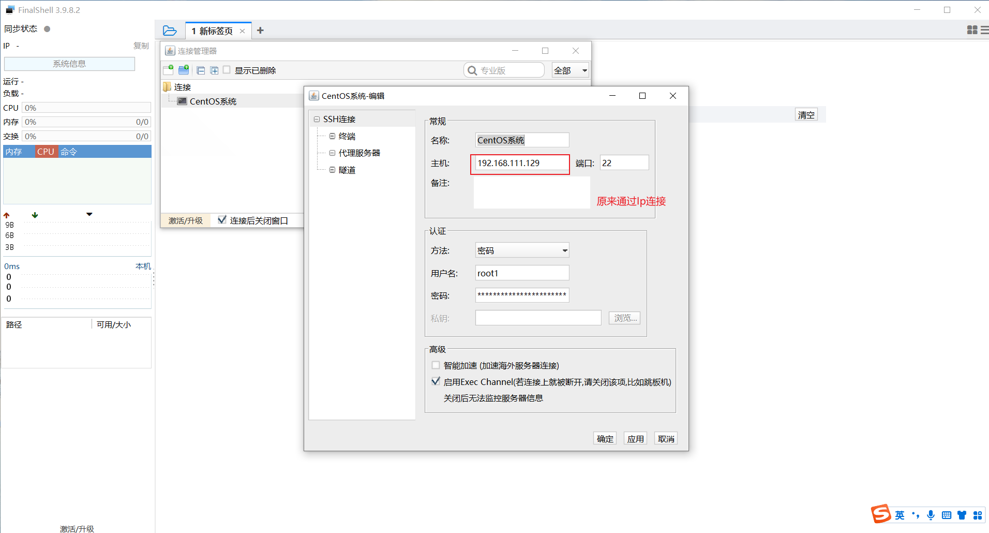Open the folder icon beside the tab bar
This screenshot has height=533, width=989.
point(170,31)
